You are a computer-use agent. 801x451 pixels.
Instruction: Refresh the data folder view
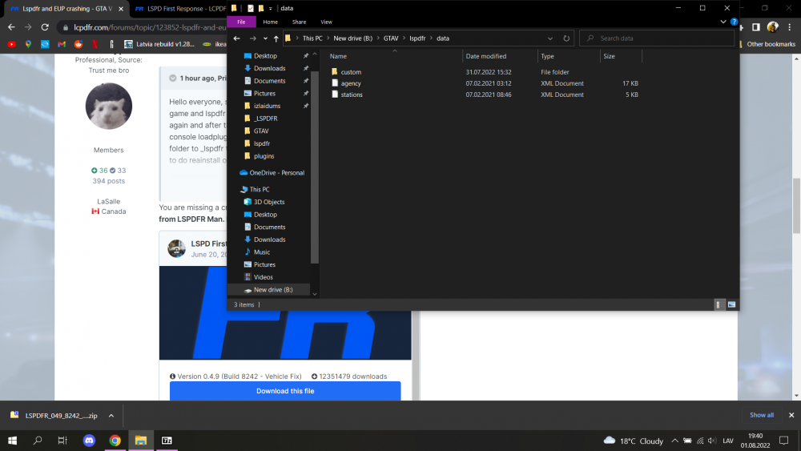pyautogui.click(x=566, y=38)
